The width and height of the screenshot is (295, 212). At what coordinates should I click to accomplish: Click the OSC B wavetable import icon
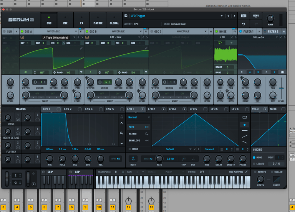(87, 37)
